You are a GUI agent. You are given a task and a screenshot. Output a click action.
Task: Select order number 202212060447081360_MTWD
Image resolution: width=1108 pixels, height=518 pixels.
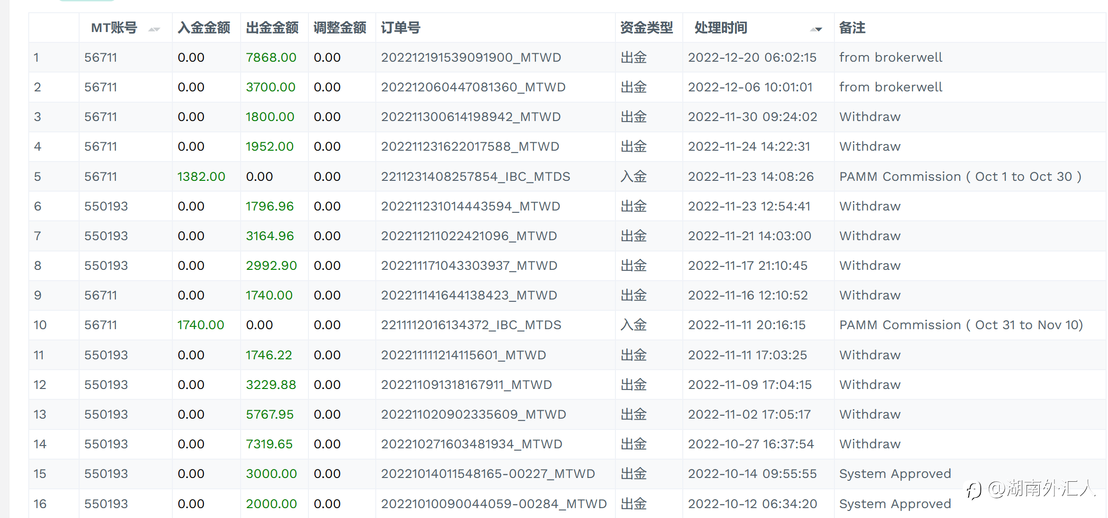pyautogui.click(x=473, y=87)
